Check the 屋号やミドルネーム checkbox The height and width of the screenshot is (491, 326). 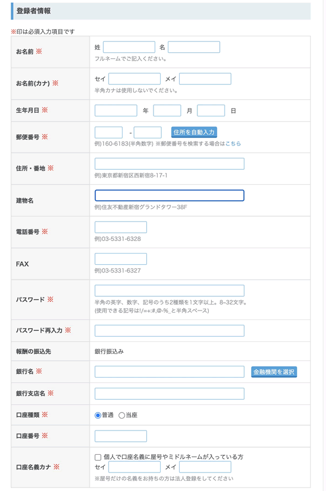pos(98,457)
